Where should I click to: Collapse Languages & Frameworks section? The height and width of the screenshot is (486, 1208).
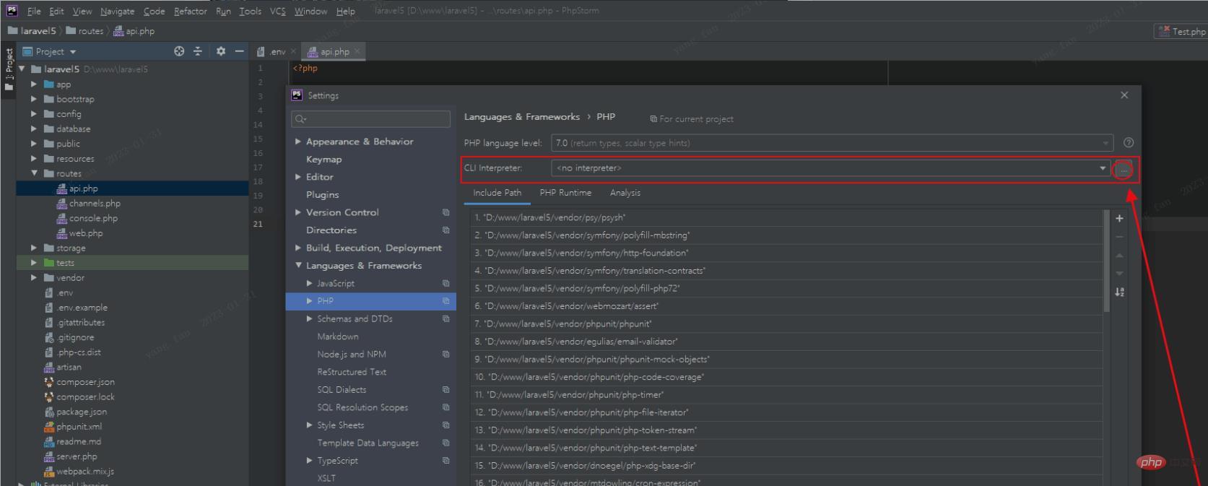tap(298, 266)
